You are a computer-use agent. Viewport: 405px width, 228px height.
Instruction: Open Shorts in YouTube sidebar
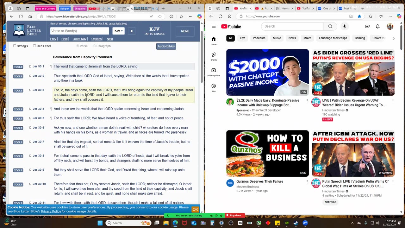pyautogui.click(x=214, y=57)
